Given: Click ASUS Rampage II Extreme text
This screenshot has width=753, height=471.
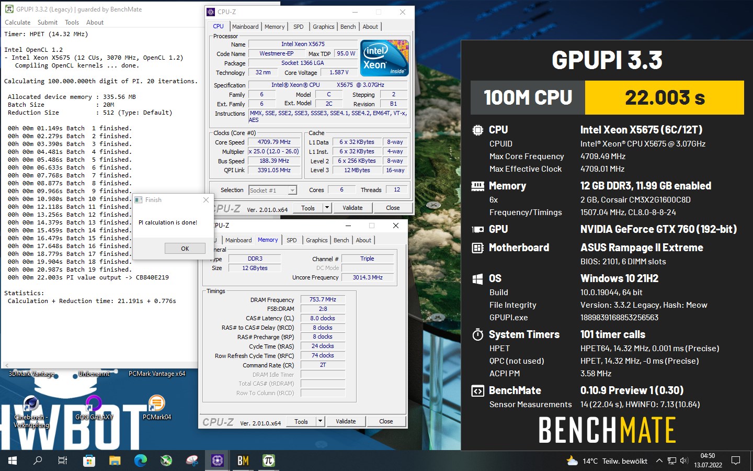Looking at the screenshot, I should [642, 248].
